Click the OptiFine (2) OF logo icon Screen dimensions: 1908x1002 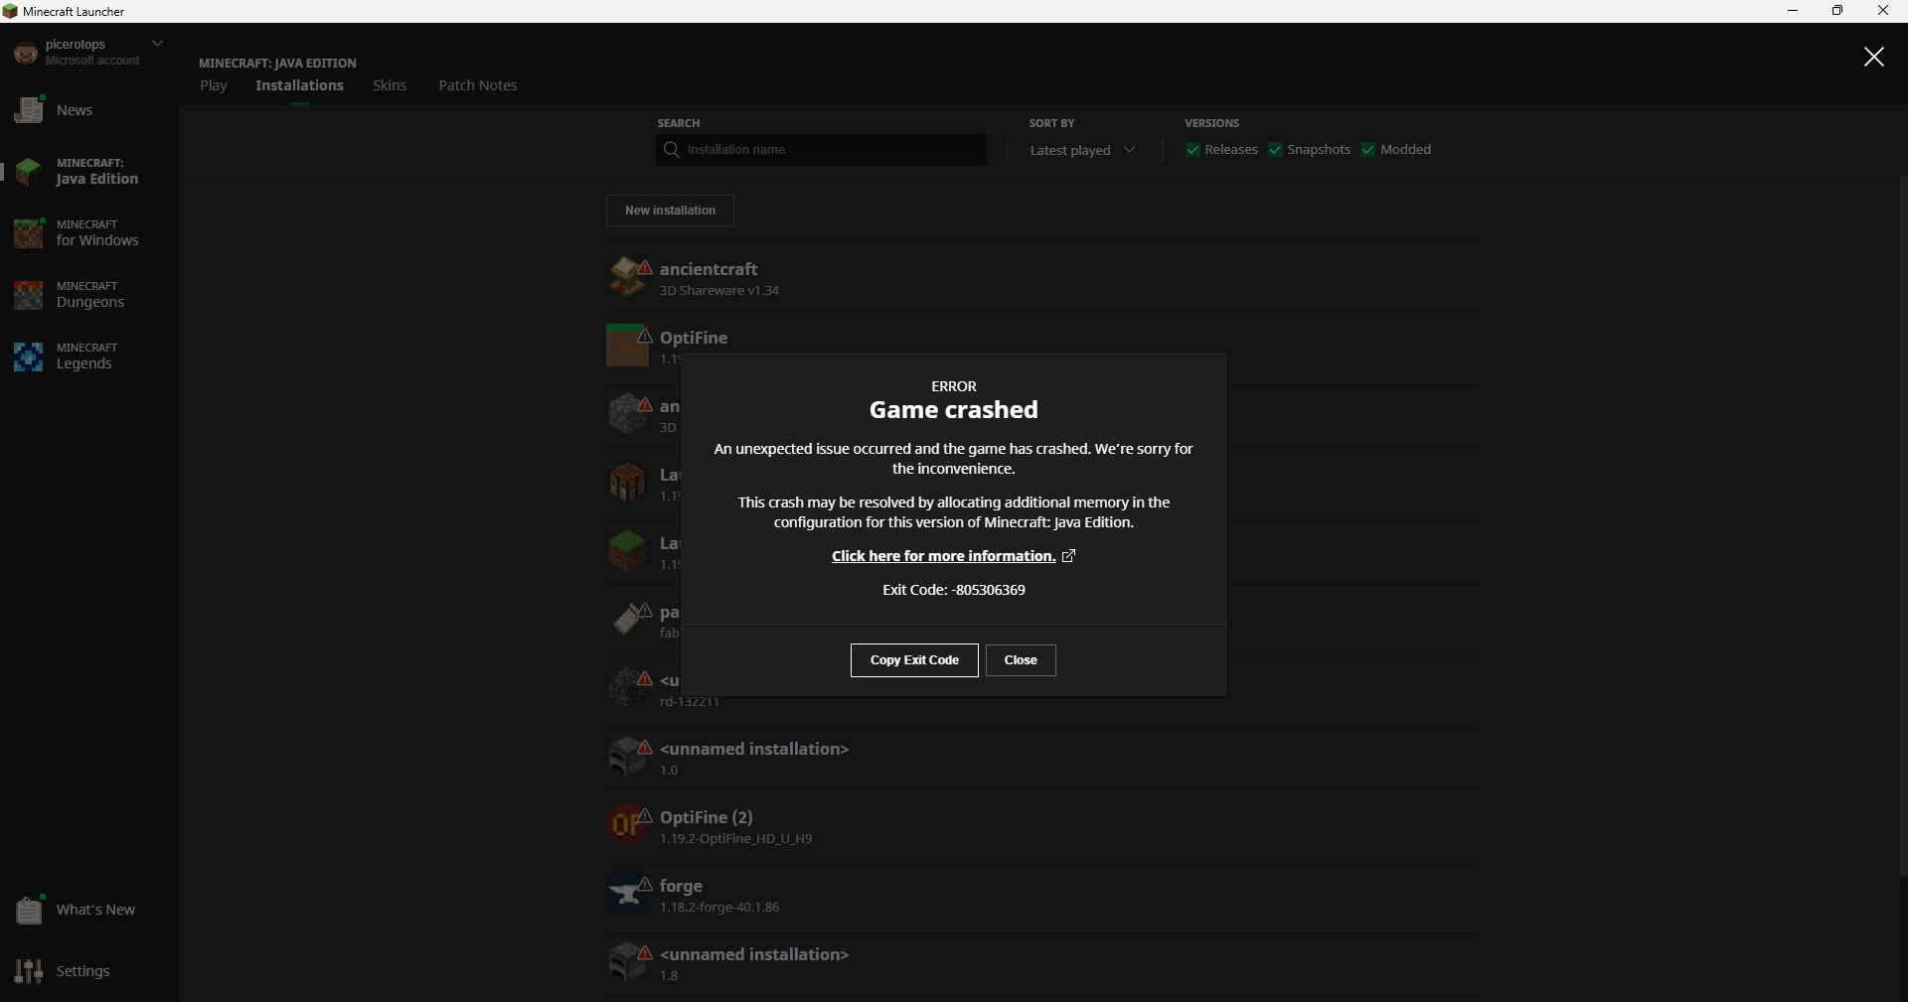coord(628,825)
